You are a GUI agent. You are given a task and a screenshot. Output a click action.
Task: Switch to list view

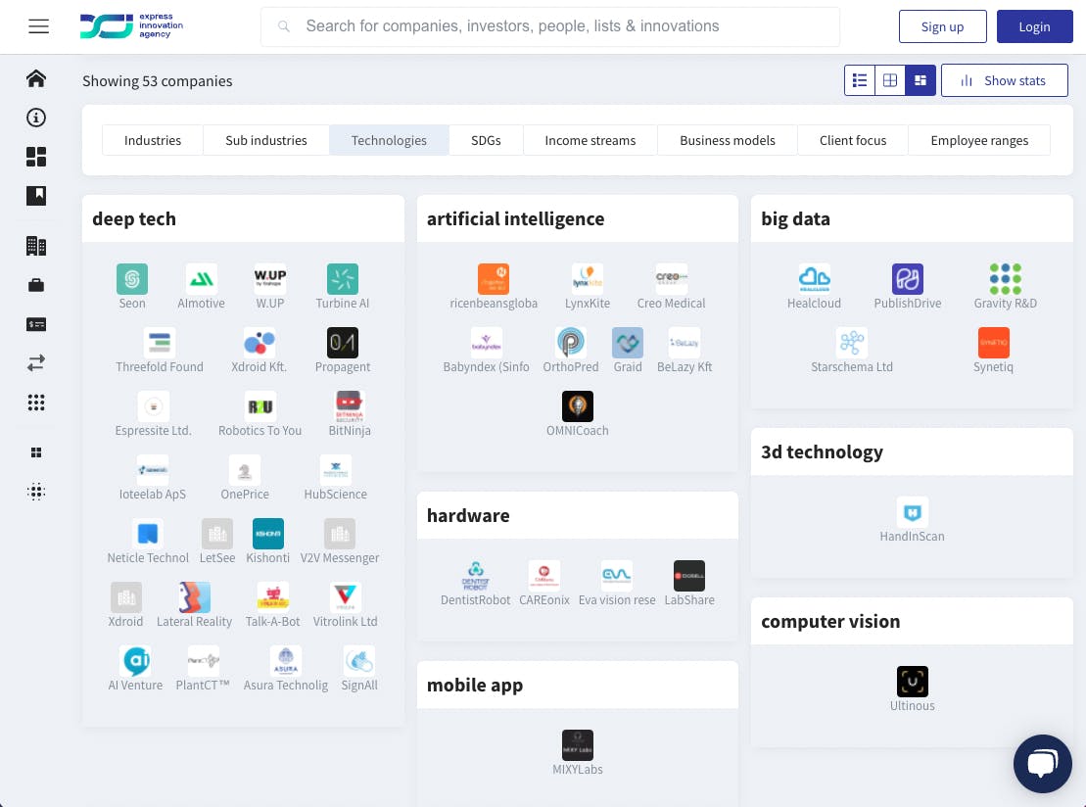click(860, 80)
